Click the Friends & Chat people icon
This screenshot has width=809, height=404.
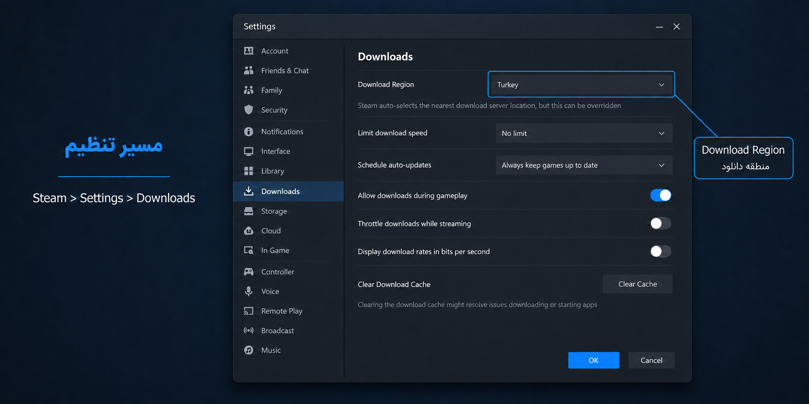pyautogui.click(x=249, y=70)
